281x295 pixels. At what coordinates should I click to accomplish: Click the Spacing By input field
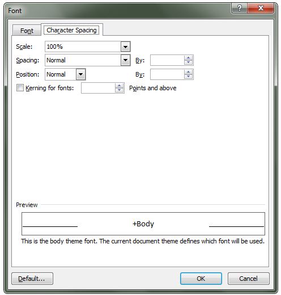click(x=167, y=60)
